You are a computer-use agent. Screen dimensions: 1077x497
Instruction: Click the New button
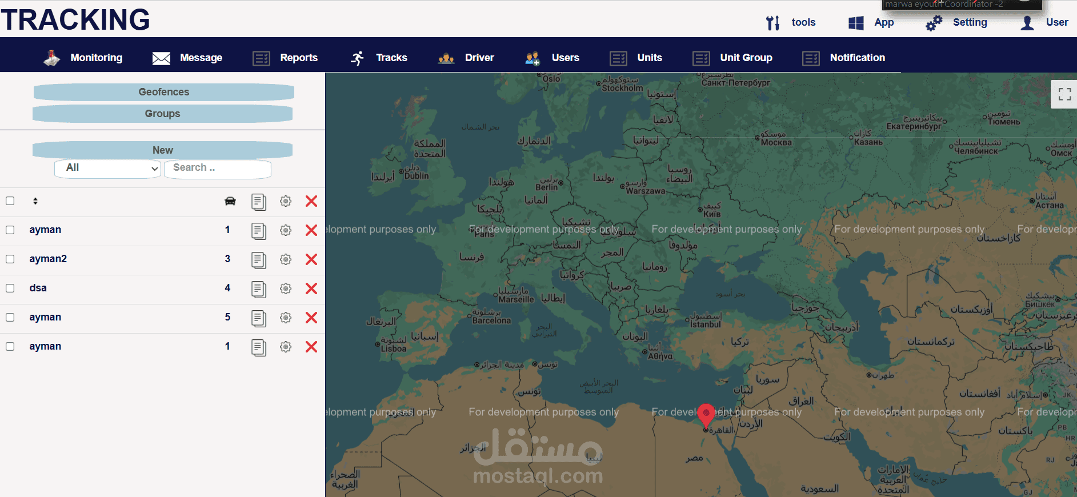(162, 150)
